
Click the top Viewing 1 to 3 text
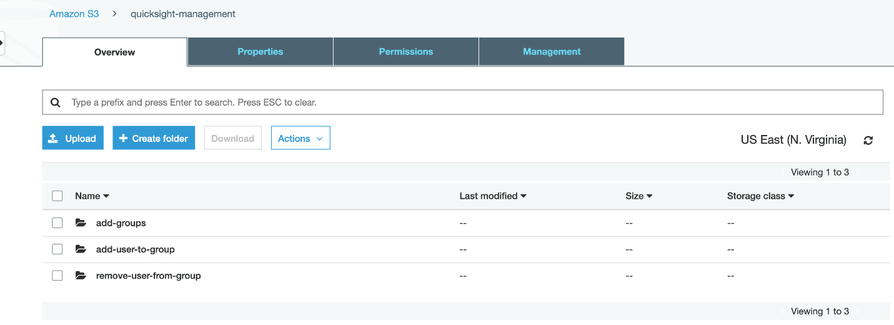[820, 172]
